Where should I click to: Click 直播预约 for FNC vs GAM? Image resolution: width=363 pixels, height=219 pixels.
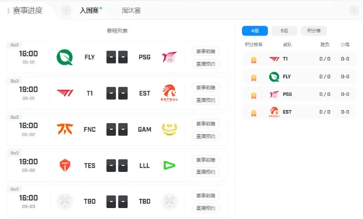click(206, 136)
